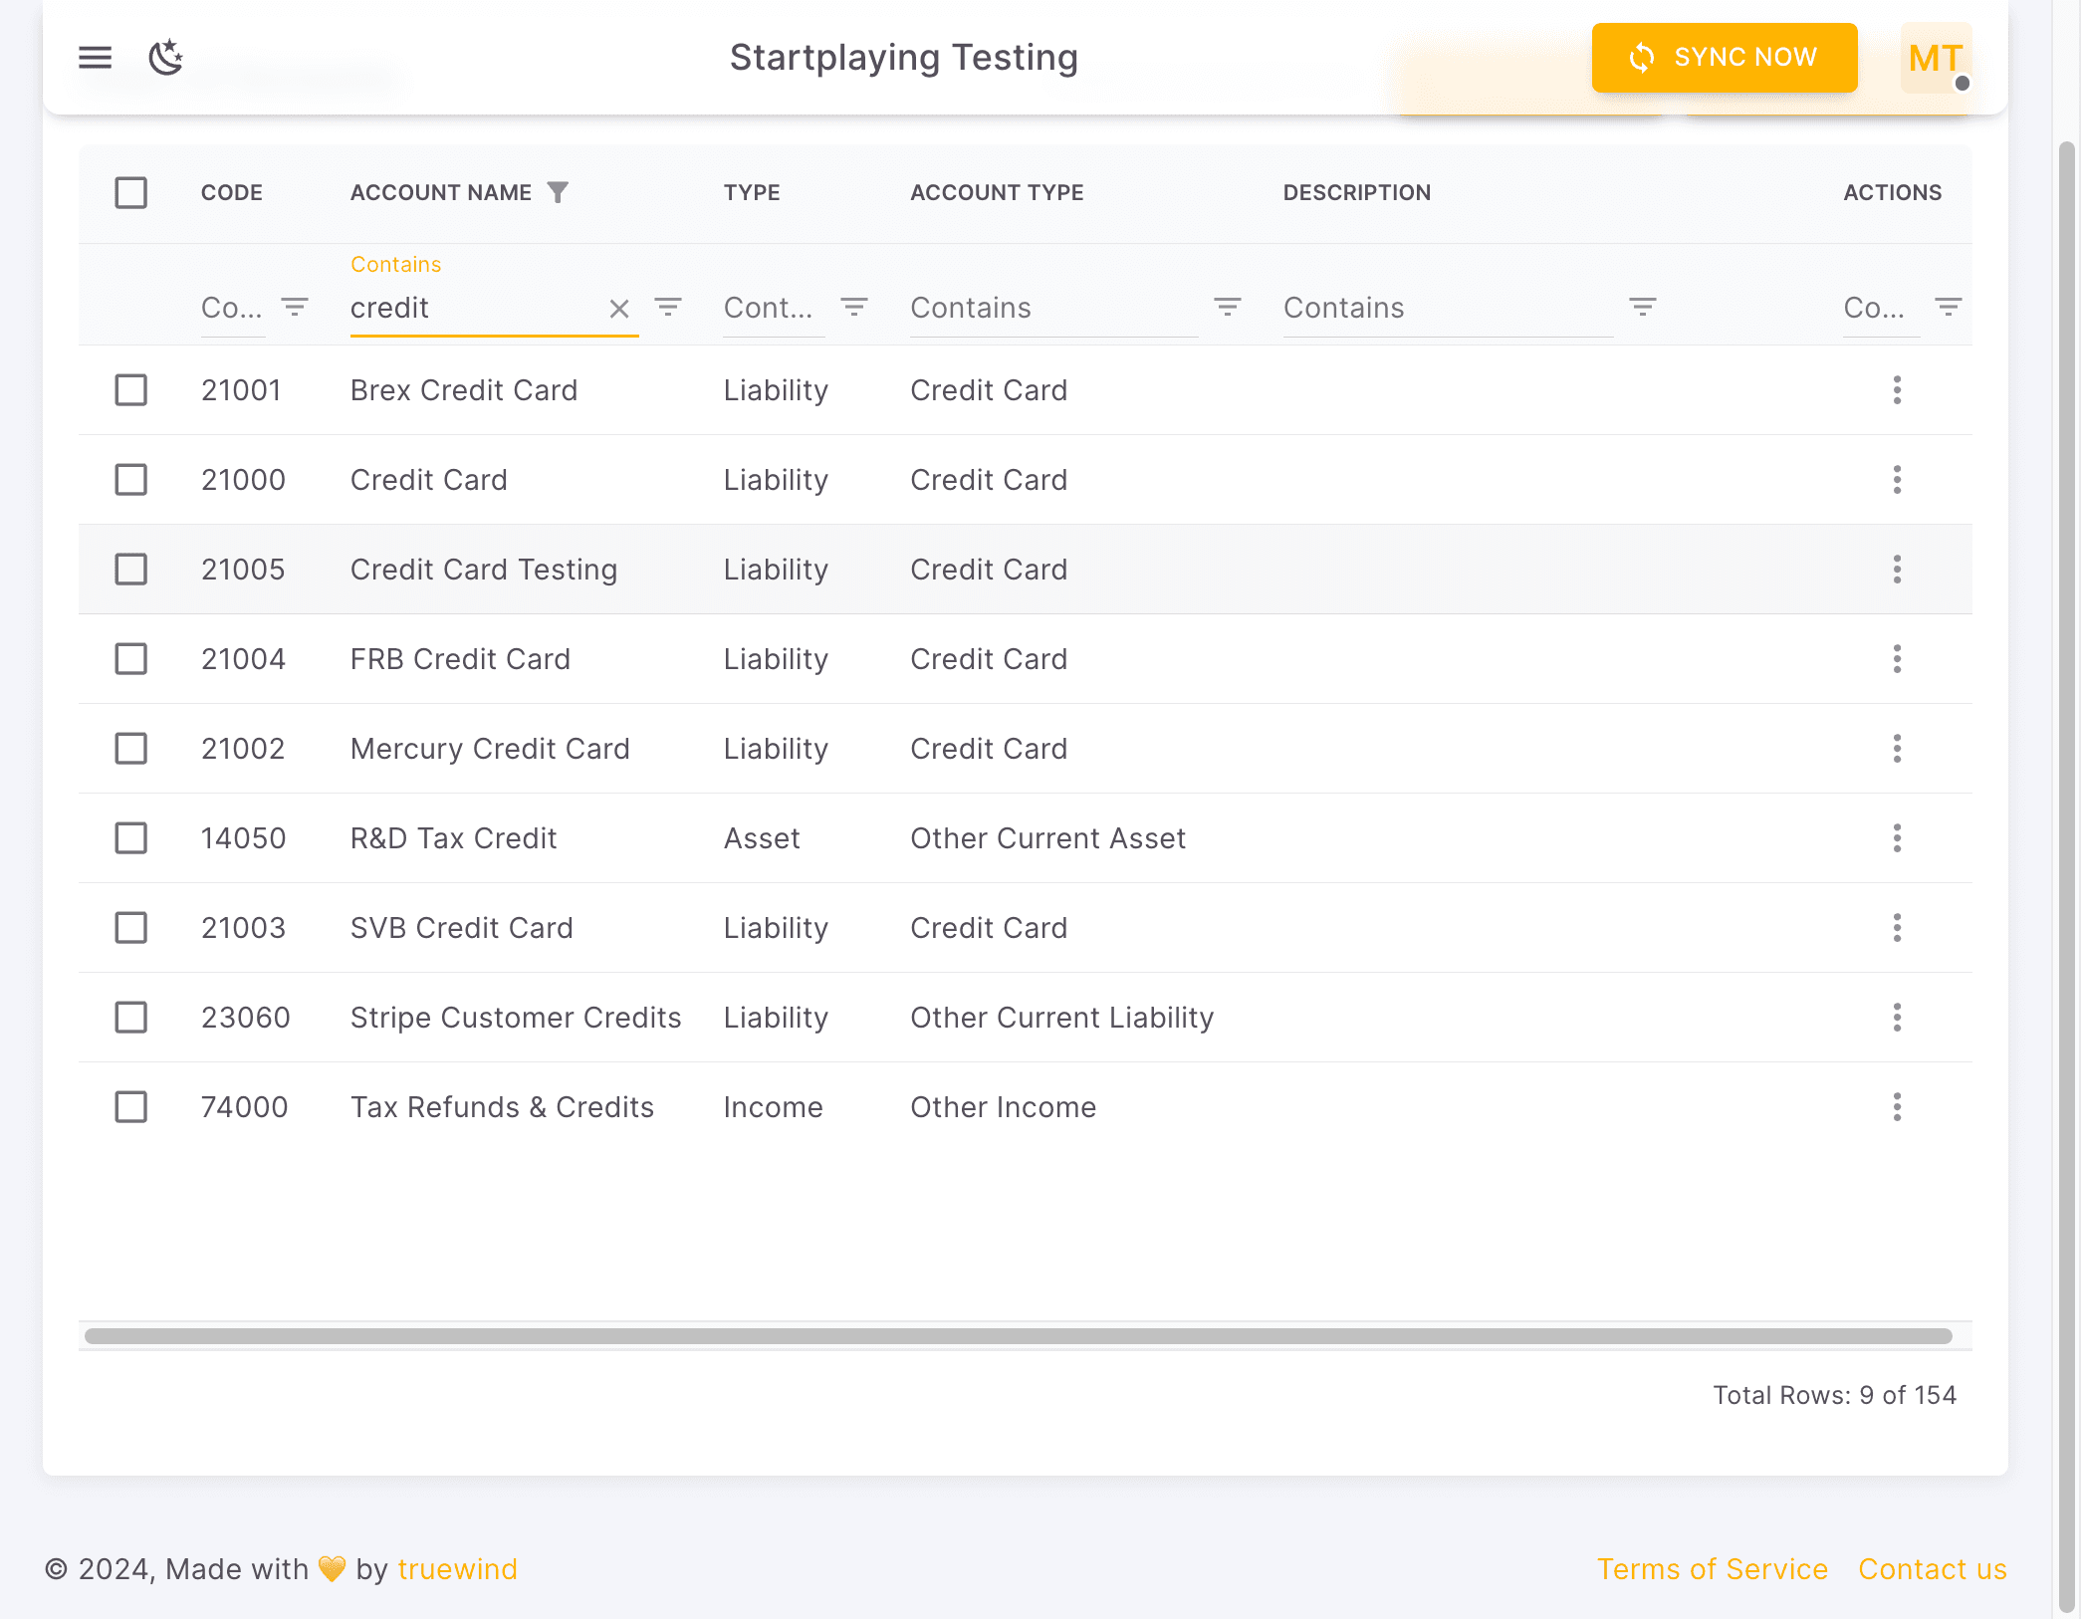Open the sort filter icon on Account Name header
The height and width of the screenshot is (1619, 2081).
coord(559,191)
